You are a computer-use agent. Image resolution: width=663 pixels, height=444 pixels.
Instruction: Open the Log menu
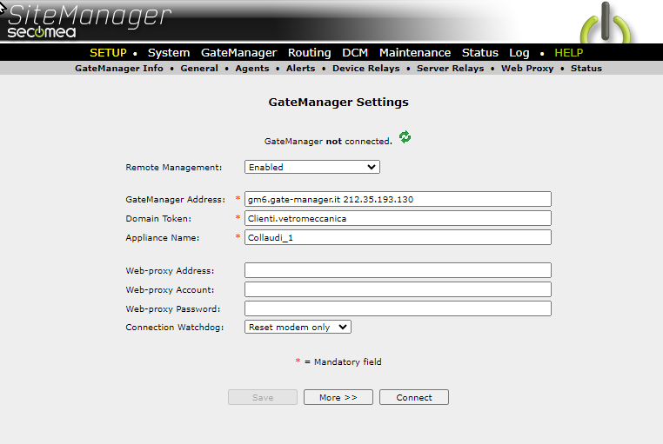tap(519, 53)
